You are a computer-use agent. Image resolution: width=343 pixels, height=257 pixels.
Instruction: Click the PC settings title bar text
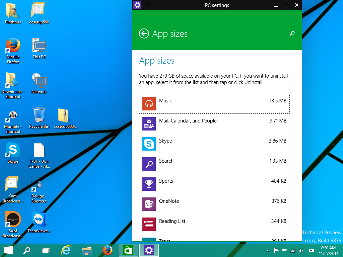[217, 5]
